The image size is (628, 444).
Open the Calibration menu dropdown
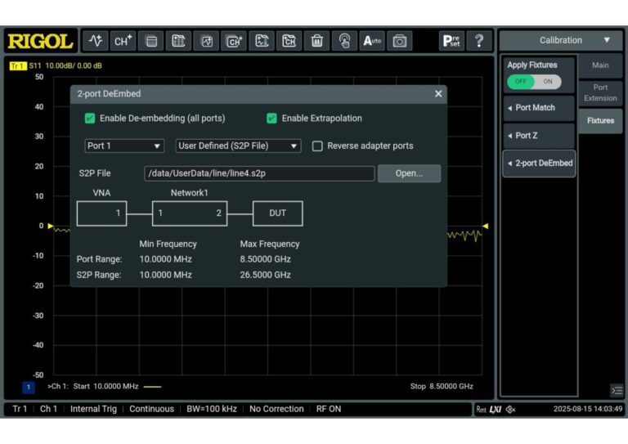(561, 40)
